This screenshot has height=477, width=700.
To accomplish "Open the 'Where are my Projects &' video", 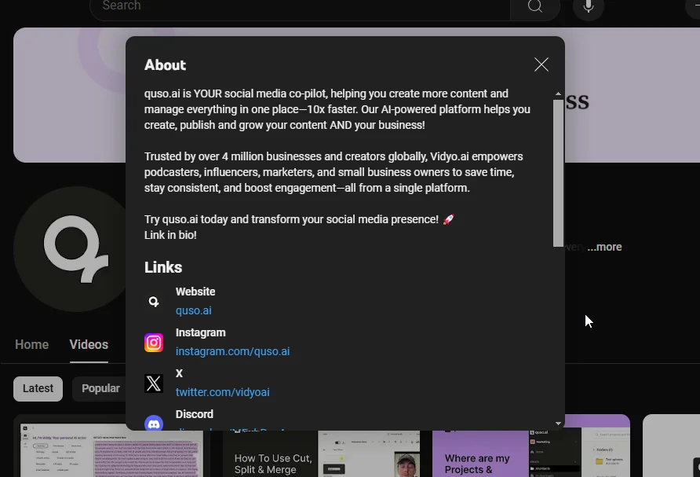I will (530, 452).
